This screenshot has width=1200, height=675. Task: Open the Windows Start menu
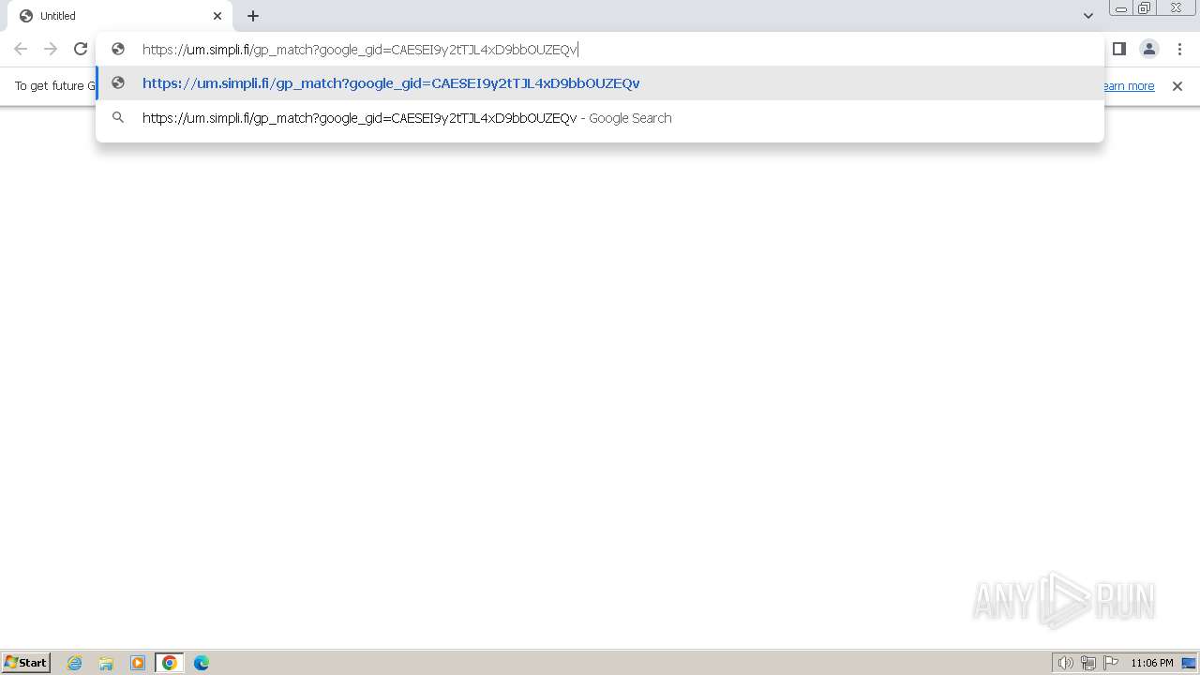(26, 663)
